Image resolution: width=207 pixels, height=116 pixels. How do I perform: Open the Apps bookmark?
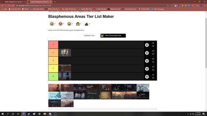pyautogui.click(x=4, y=9)
